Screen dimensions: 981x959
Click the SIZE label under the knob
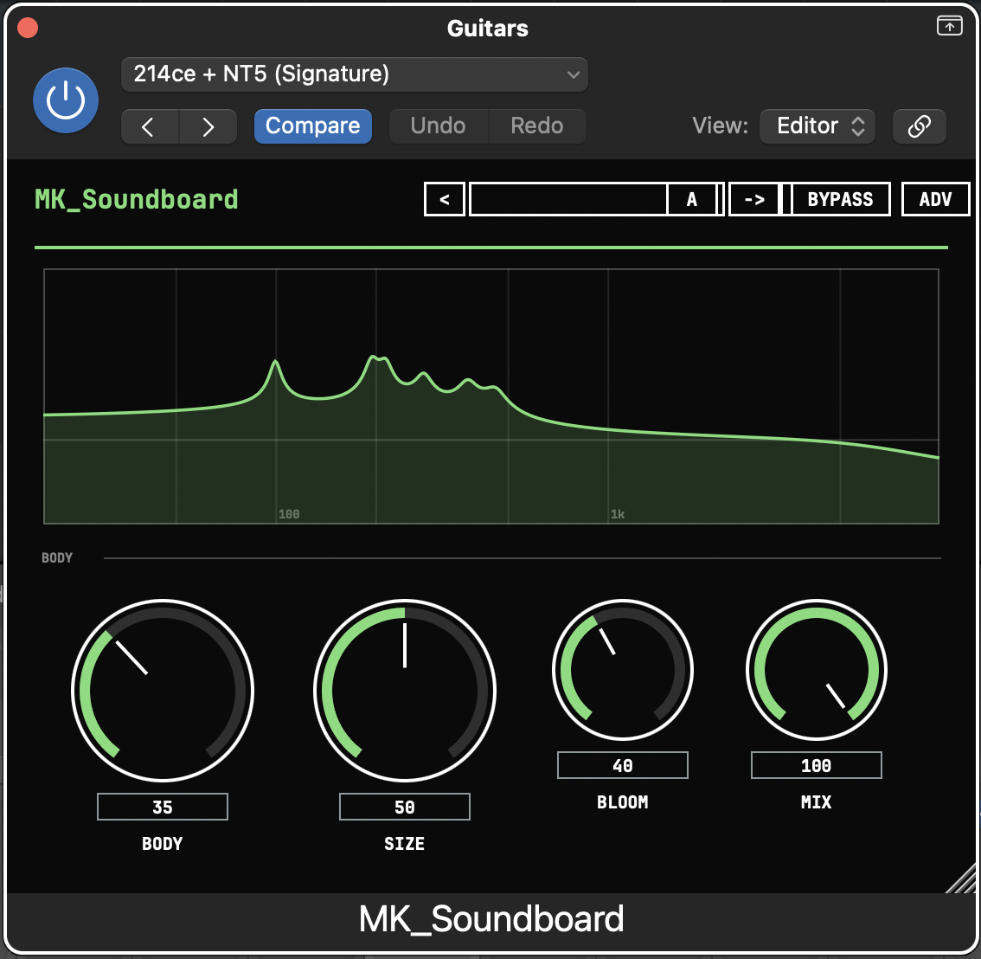(404, 844)
